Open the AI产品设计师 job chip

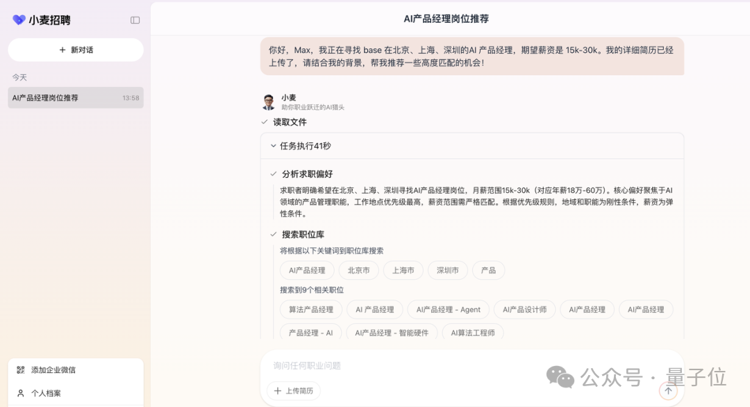click(525, 310)
